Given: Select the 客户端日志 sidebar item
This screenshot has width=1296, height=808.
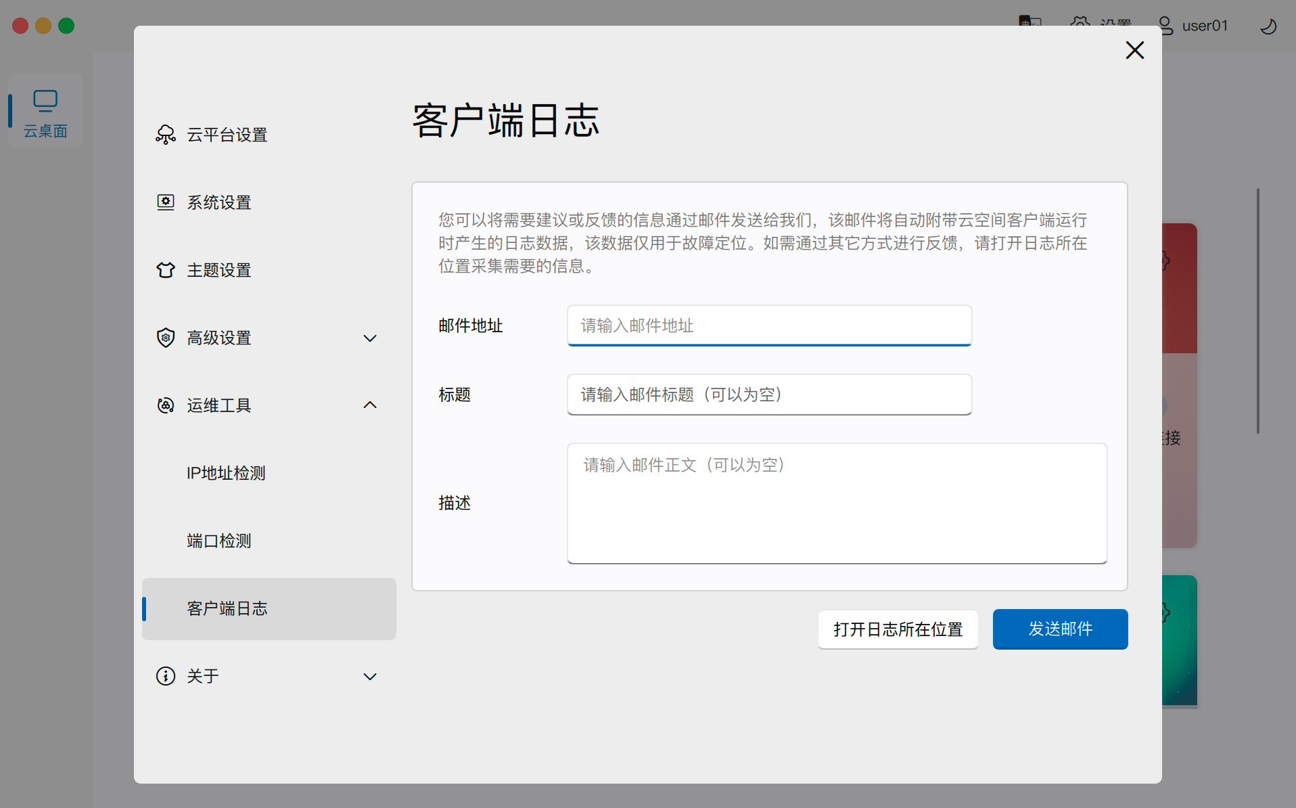Looking at the screenshot, I should [x=269, y=608].
